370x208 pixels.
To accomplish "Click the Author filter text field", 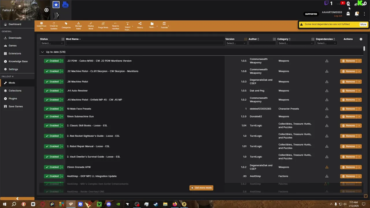I will tap(262, 43).
